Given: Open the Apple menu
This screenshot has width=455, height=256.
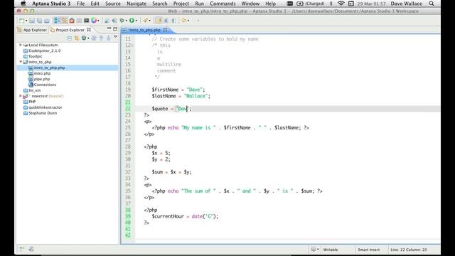Looking at the screenshot, I should [23, 4].
